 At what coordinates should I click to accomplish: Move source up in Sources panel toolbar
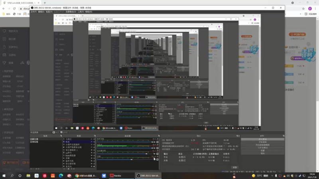[x=71, y=169]
